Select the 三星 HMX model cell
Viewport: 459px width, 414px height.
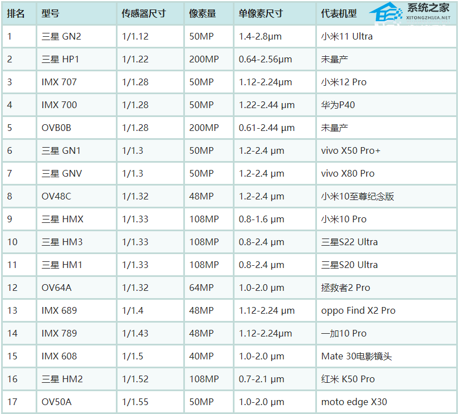(x=76, y=219)
